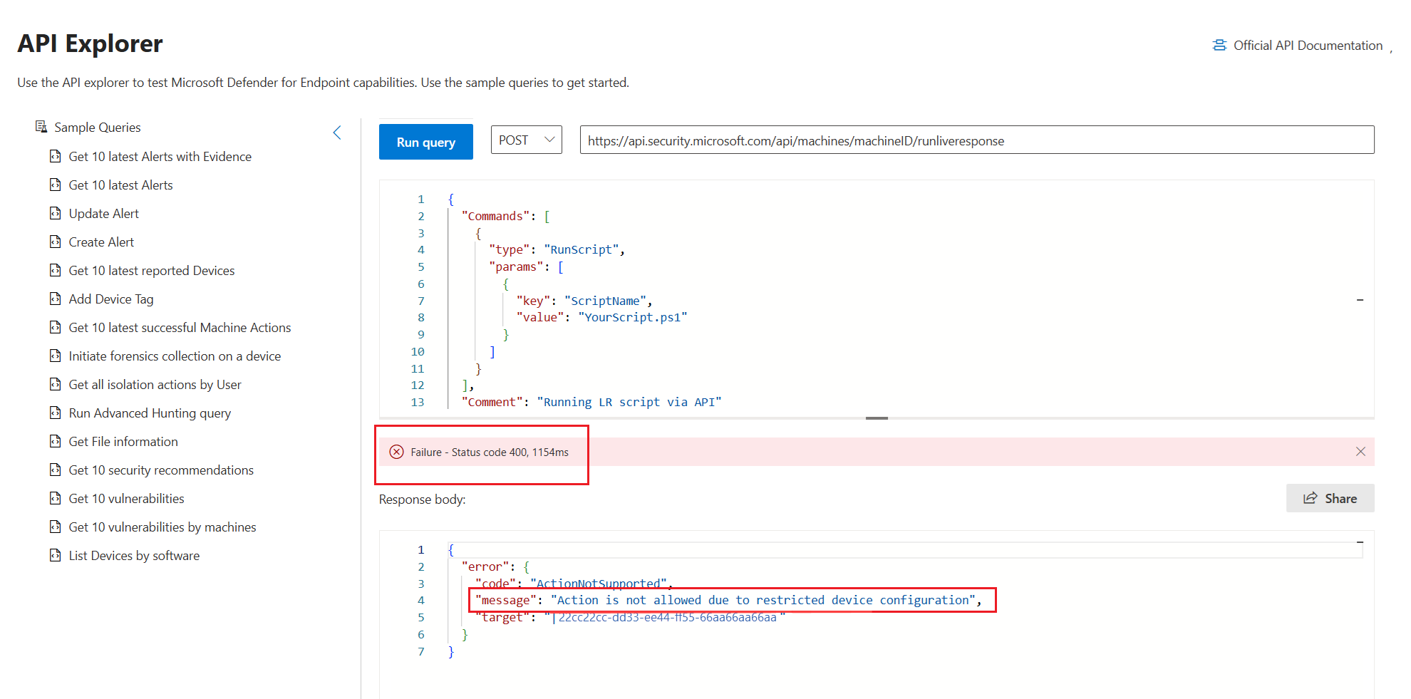Collapse the Sample Queries panel chevron
This screenshot has height=699, width=1411.
337,133
